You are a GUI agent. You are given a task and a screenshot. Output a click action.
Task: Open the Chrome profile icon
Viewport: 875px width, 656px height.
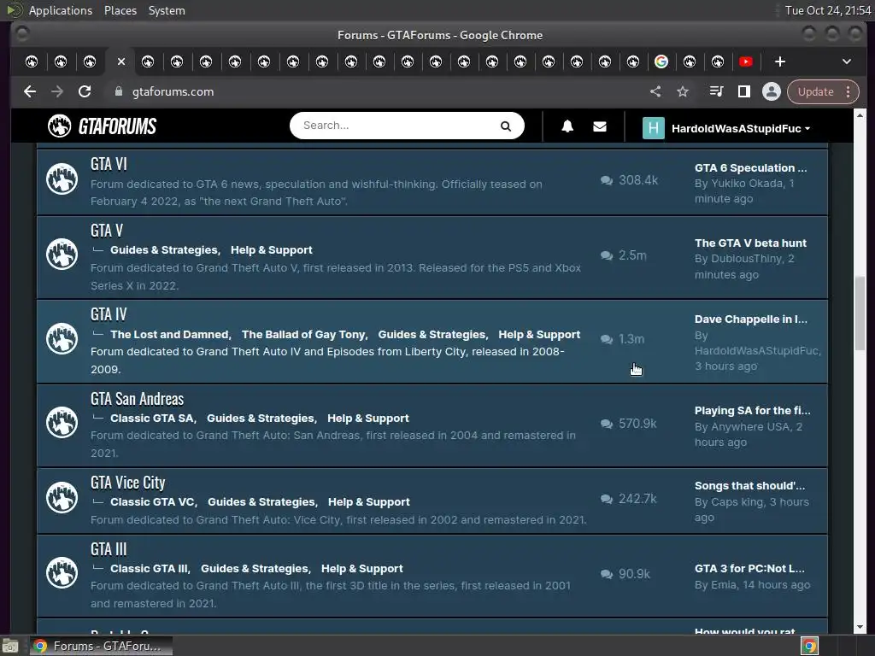click(x=772, y=91)
